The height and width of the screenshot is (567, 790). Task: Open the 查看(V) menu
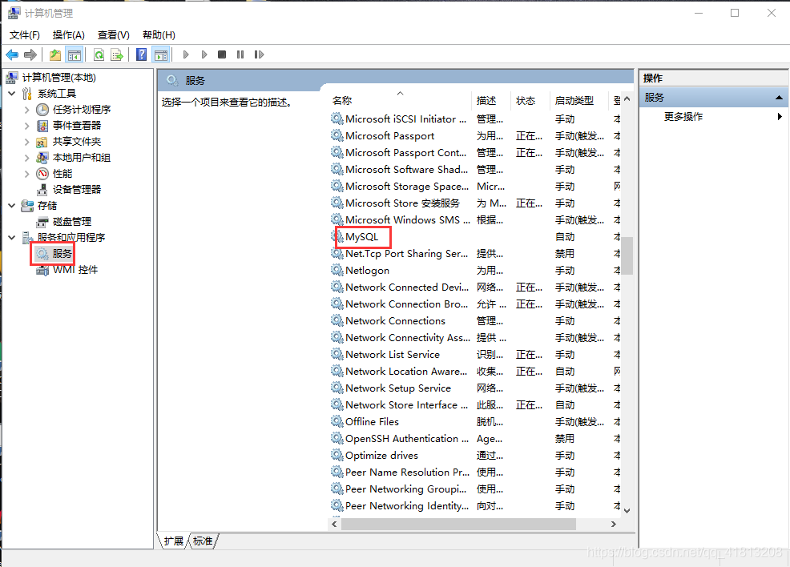tap(113, 34)
